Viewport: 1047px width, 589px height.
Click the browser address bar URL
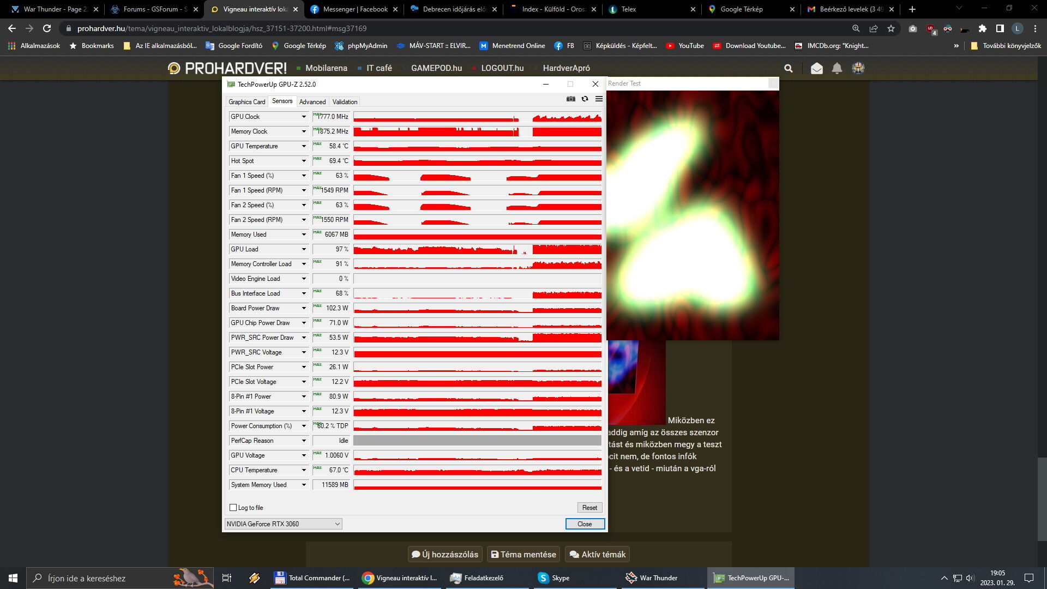(221, 28)
